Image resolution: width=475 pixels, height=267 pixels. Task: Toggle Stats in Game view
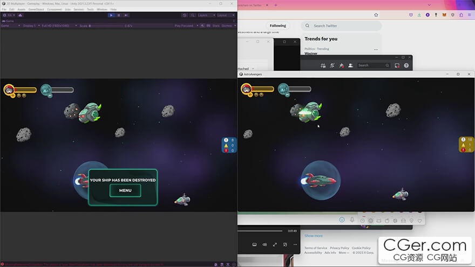coord(216,26)
